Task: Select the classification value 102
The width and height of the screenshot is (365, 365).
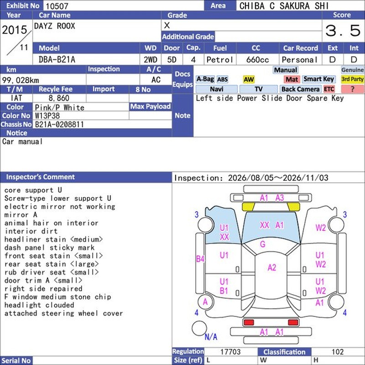Action: 338,351
